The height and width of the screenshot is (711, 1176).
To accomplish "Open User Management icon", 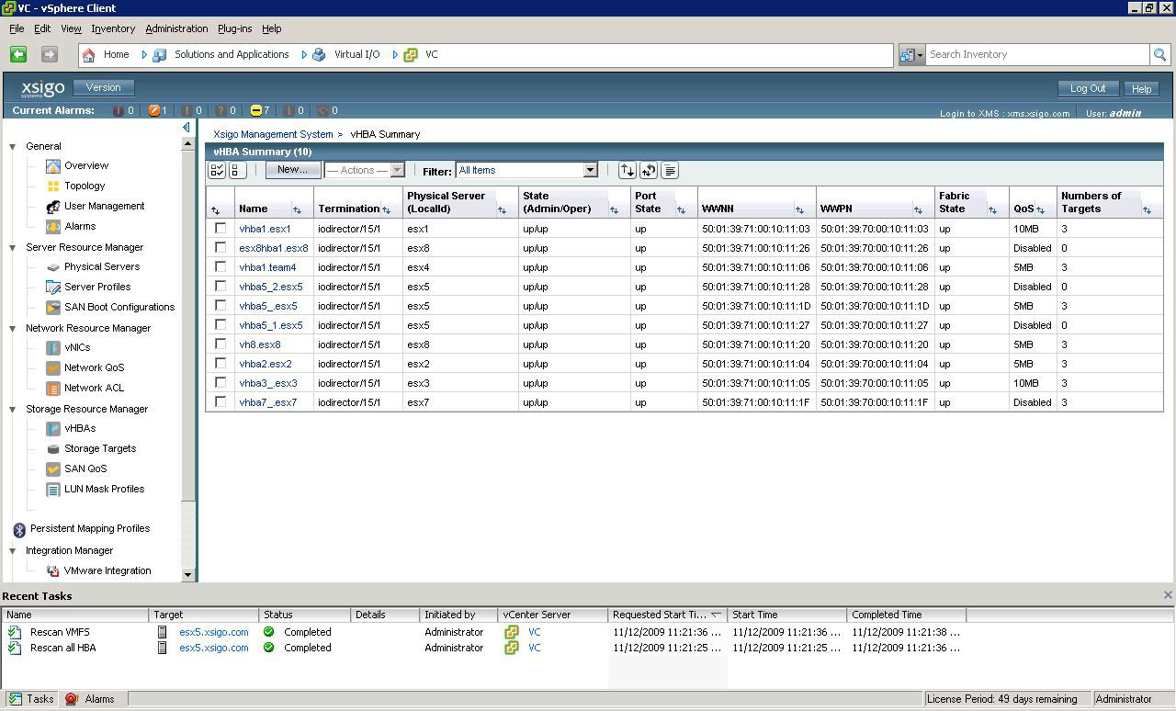I will coord(53,207).
